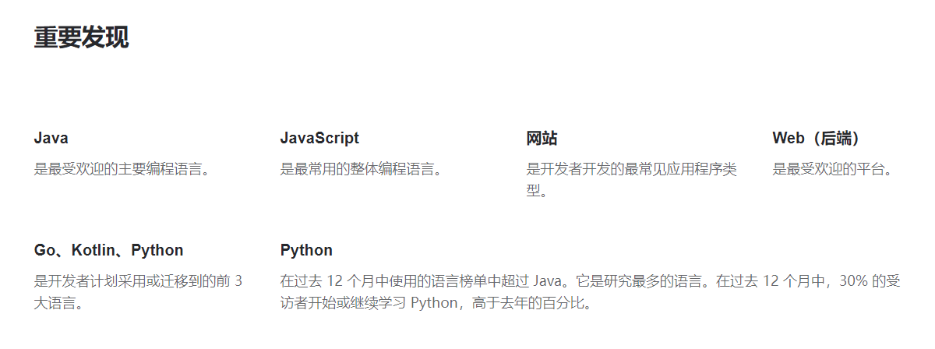Select the standalone "Python" heading
Screen dimensions: 935x349
coord(306,250)
